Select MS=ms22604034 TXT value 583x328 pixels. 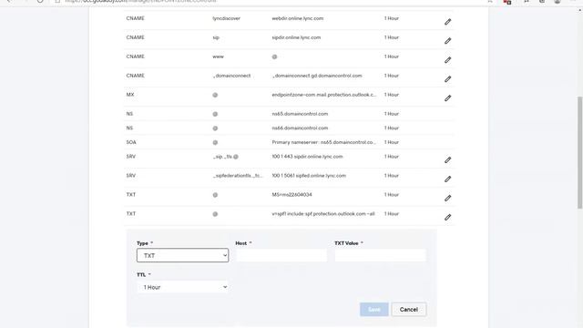[291, 194]
